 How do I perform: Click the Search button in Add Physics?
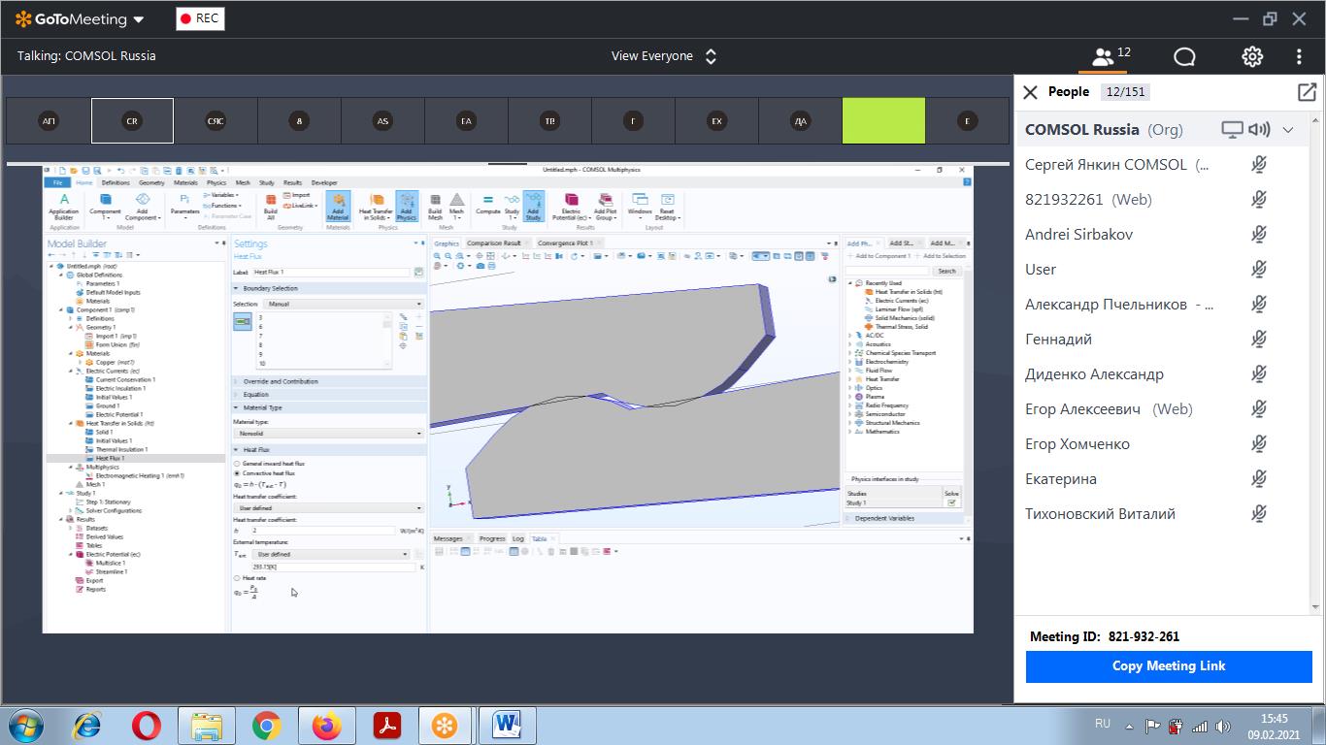[946, 272]
